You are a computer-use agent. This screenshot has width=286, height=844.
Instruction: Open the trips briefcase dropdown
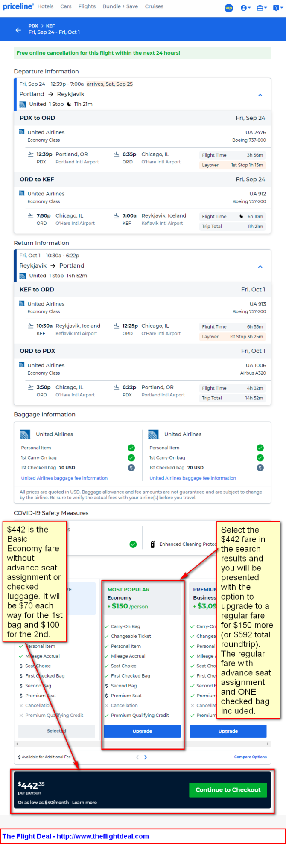262,8
